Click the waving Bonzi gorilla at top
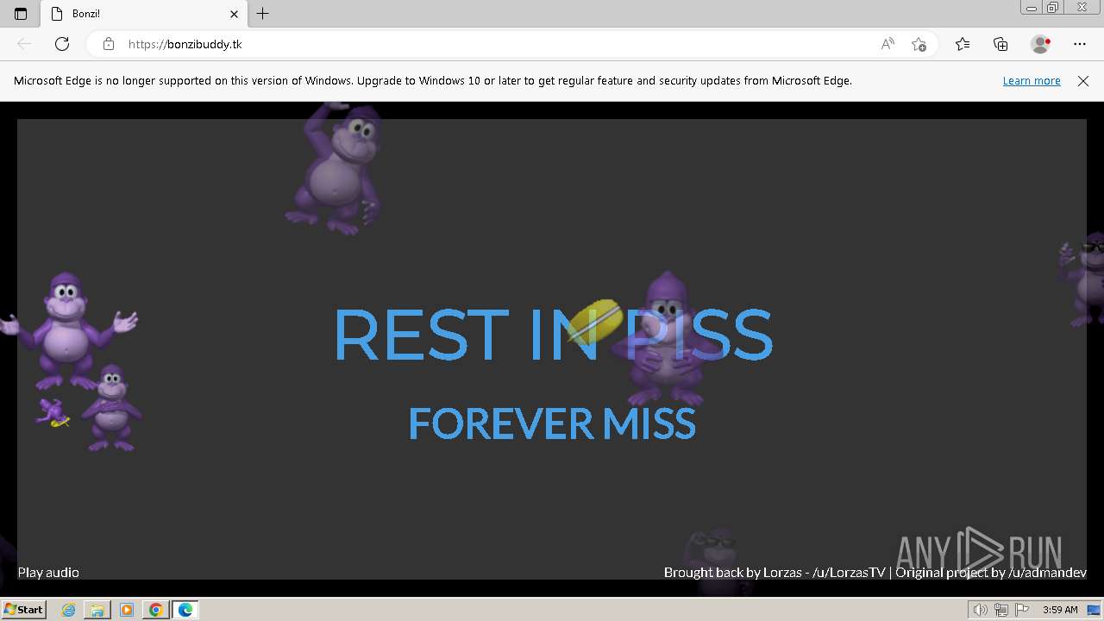 click(x=335, y=168)
